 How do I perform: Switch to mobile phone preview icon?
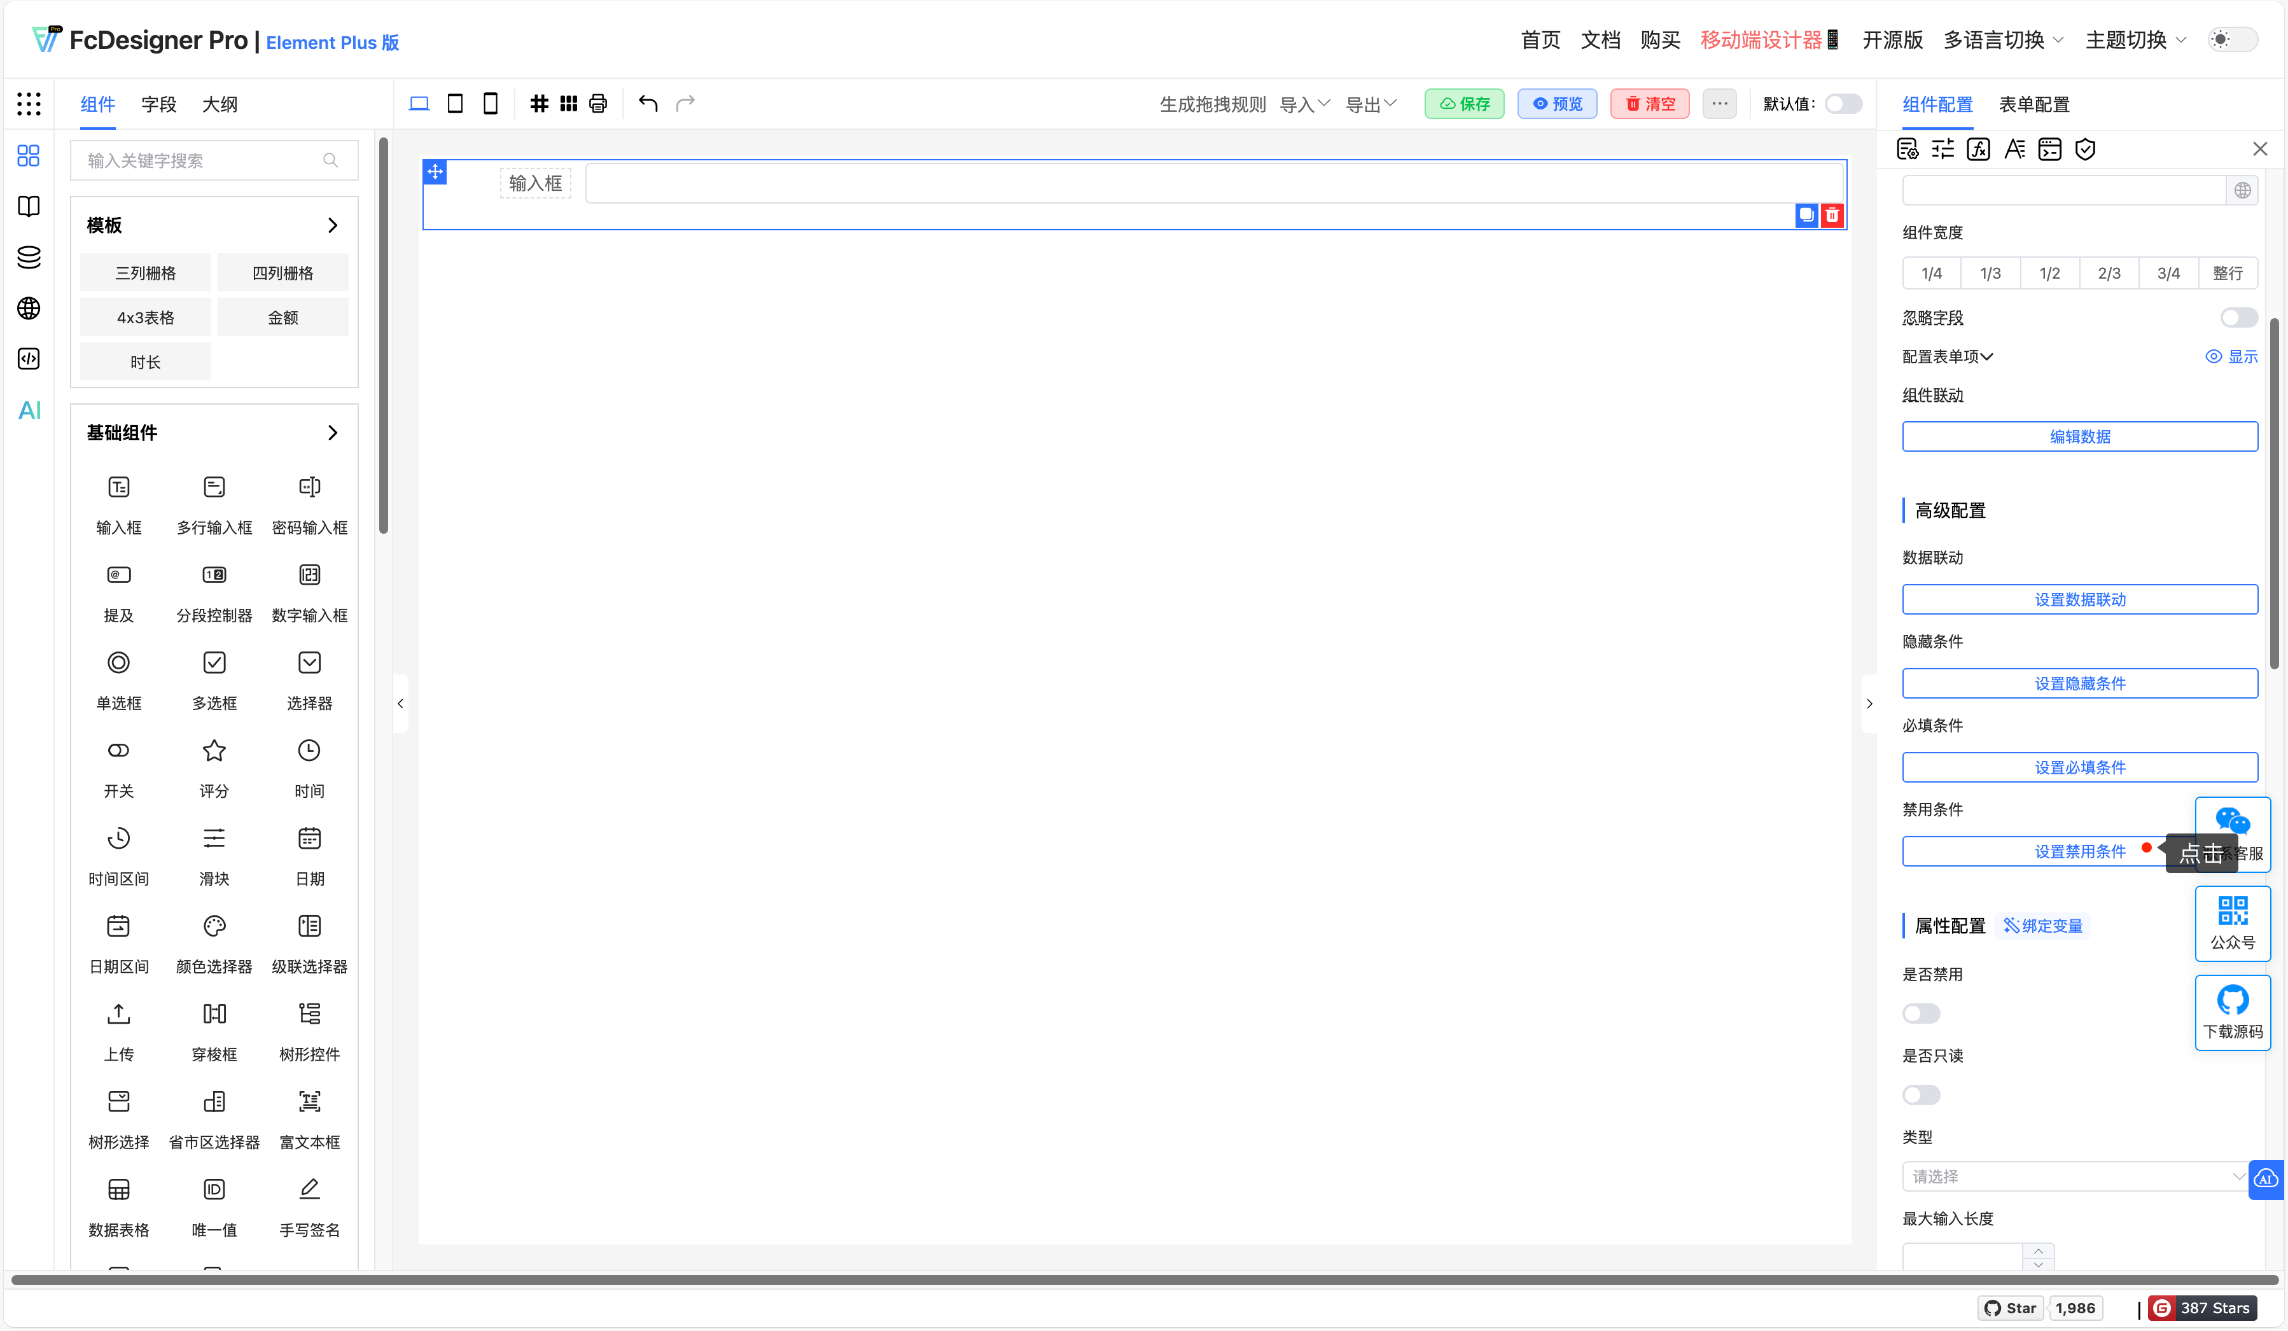coord(491,104)
